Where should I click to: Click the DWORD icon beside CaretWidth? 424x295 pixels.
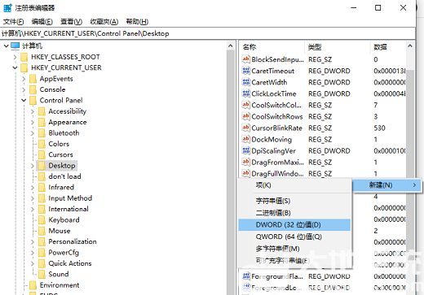[245, 82]
